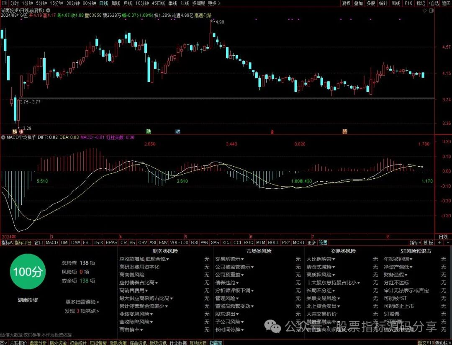Open the 画线 drawing tools
452x345 pixels.
(x=396, y=3)
